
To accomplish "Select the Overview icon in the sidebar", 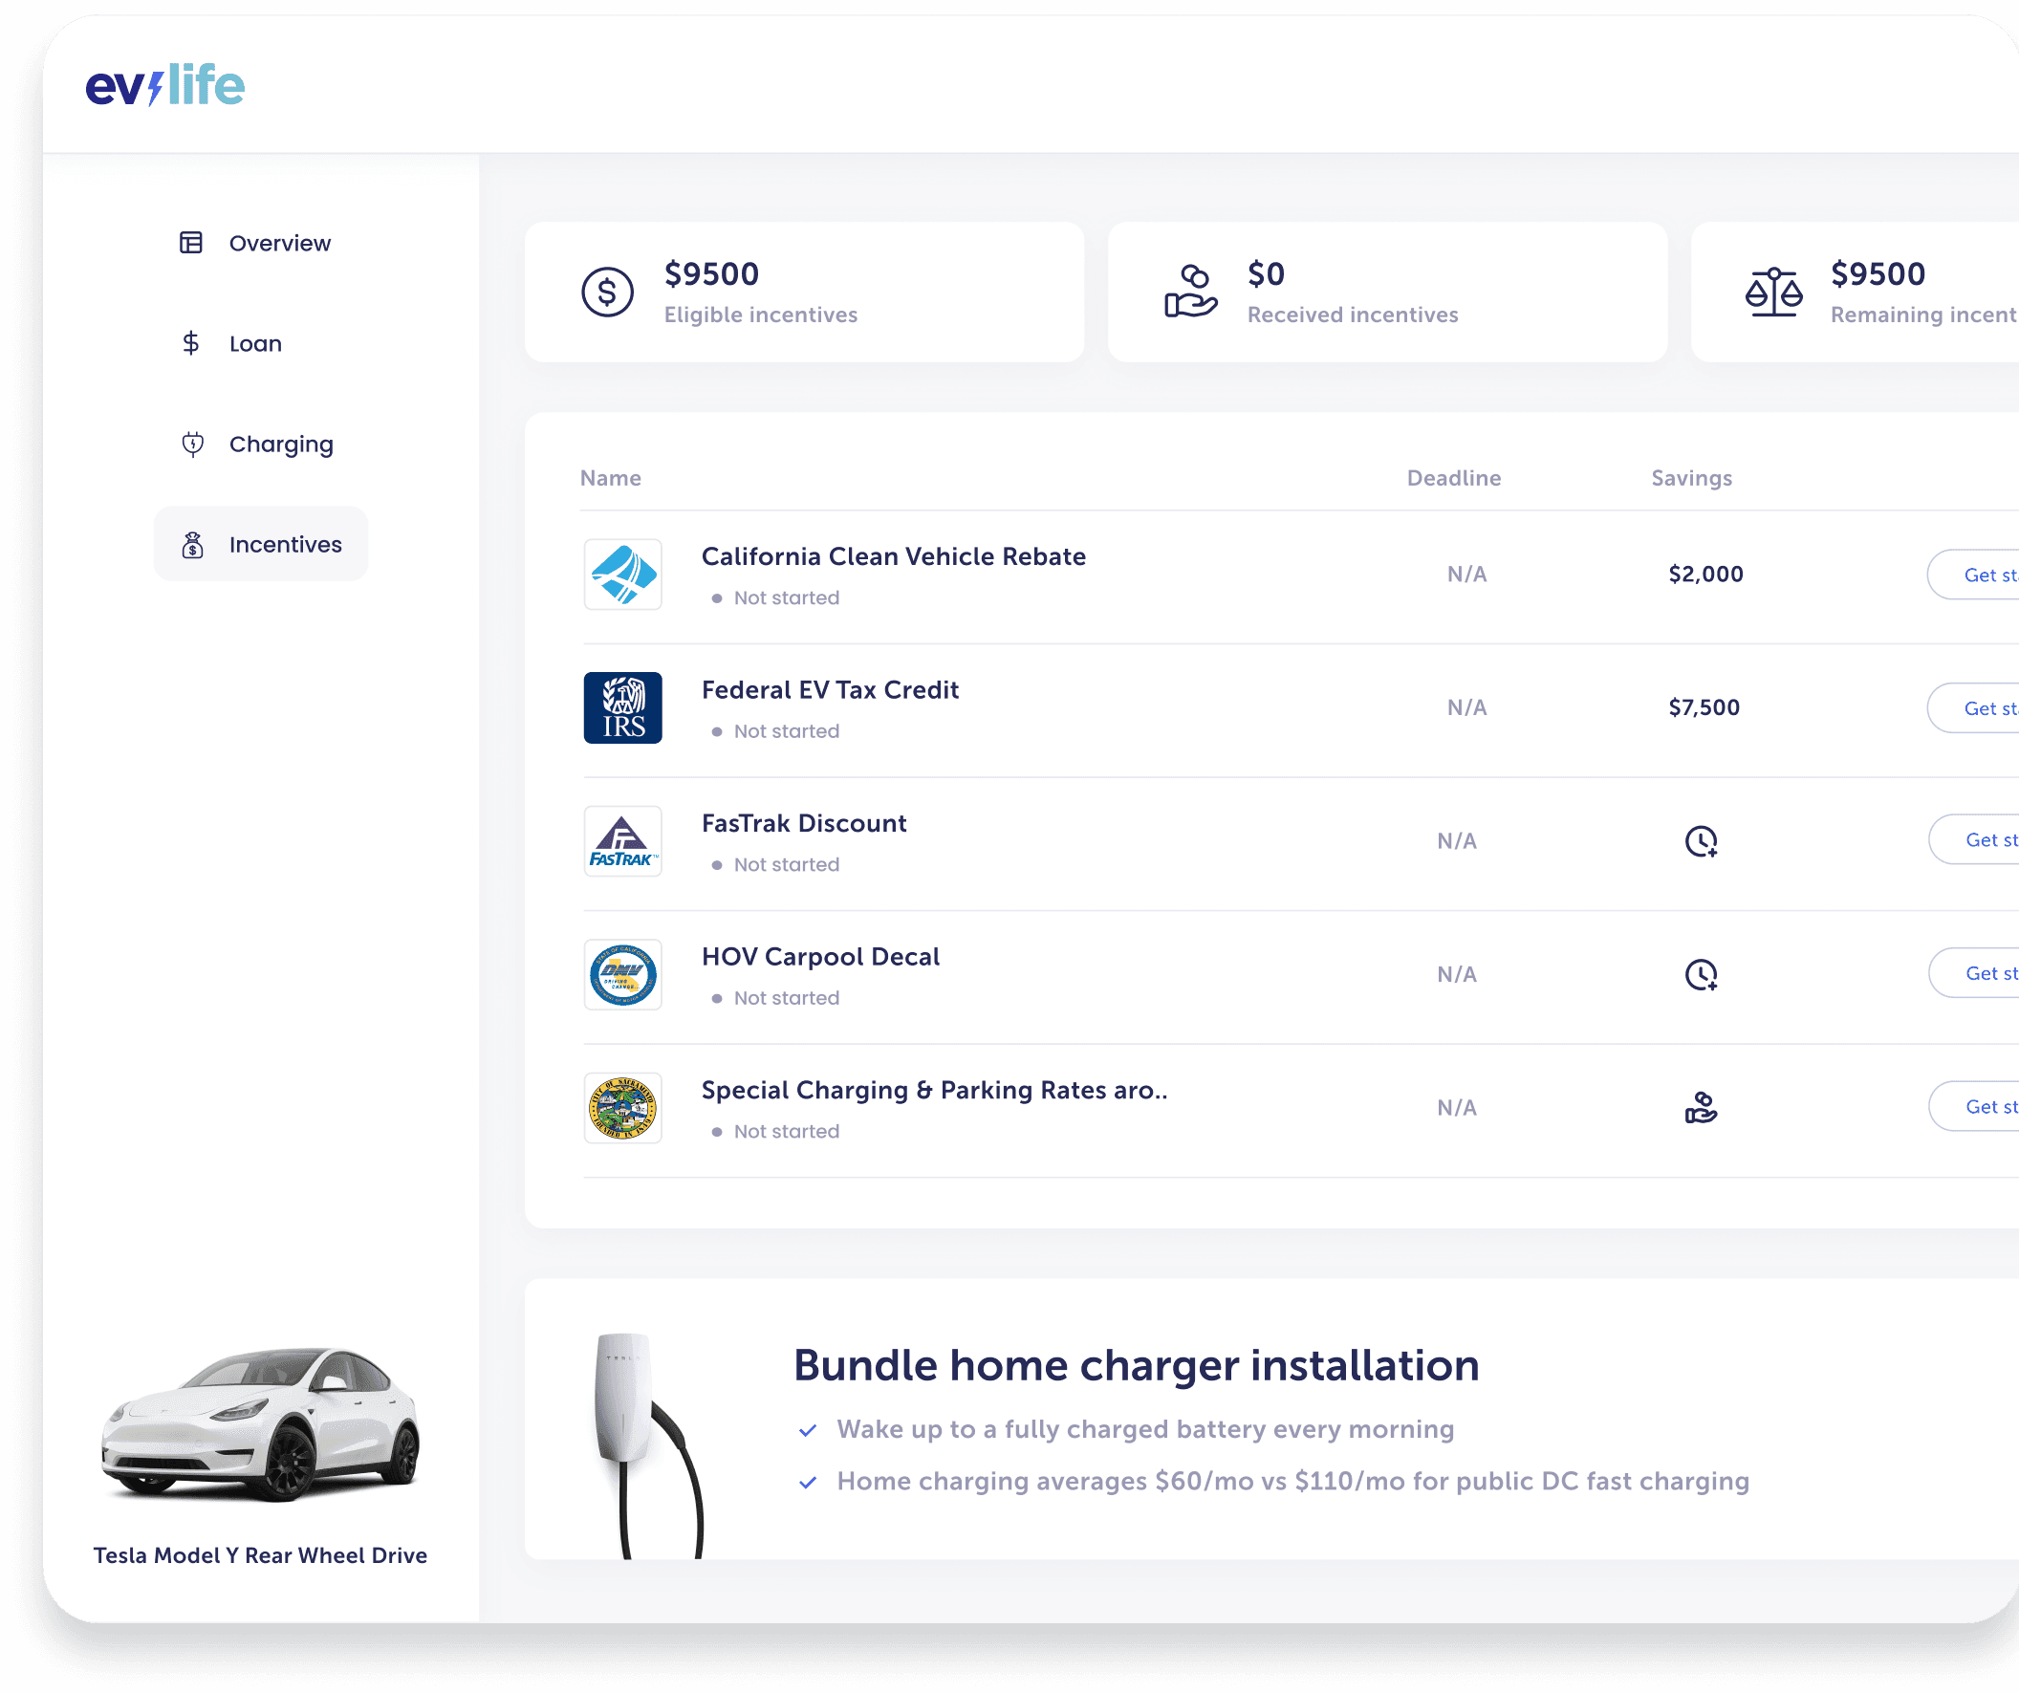I will [192, 242].
